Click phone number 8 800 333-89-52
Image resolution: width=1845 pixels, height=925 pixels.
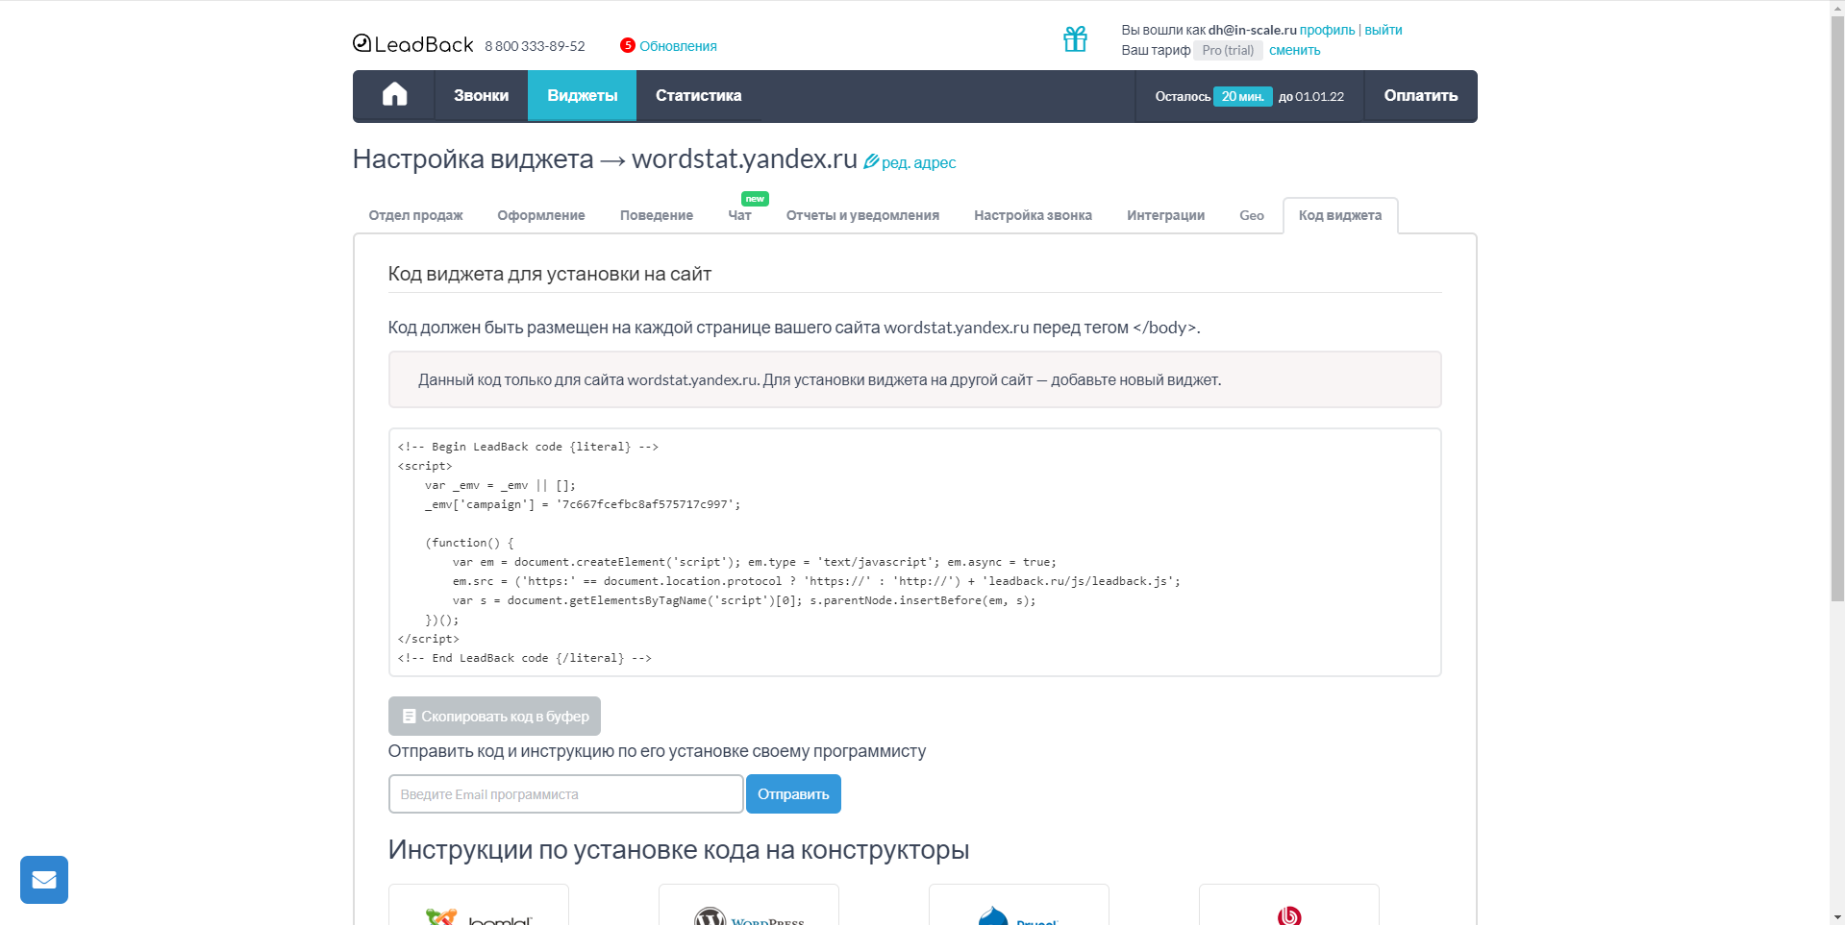tap(535, 46)
